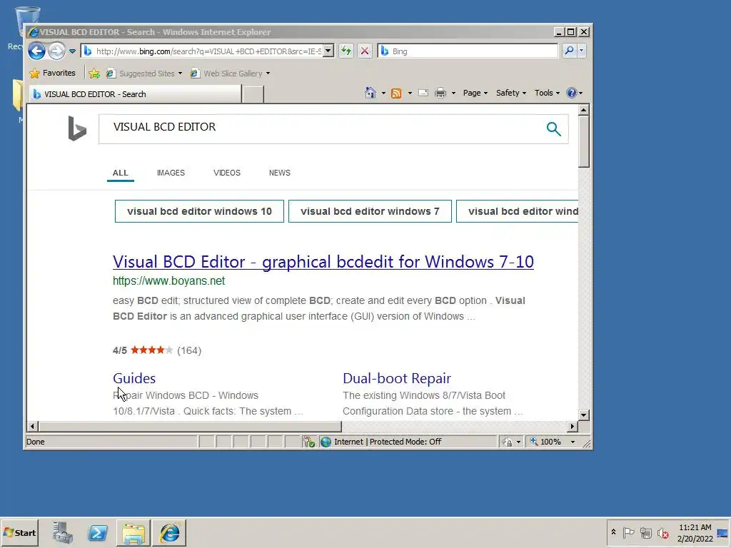Switch to the IMAGES results tab
This screenshot has width=731, height=548.
pyautogui.click(x=171, y=173)
